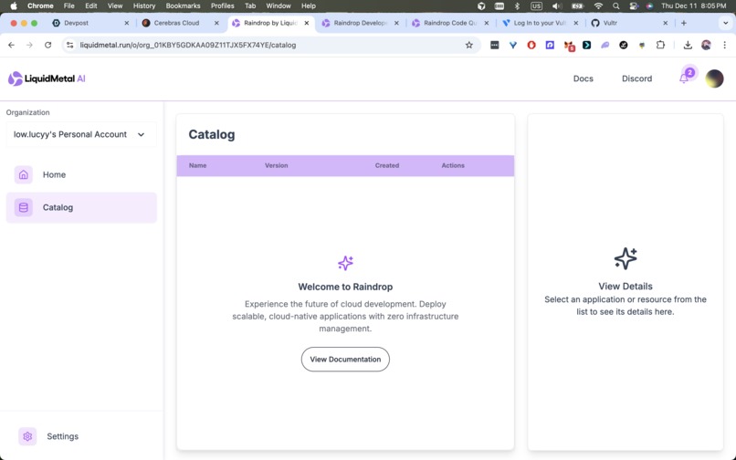Screen dimensions: 736x460
Task: Open the Docs link
Action: (x=584, y=78)
